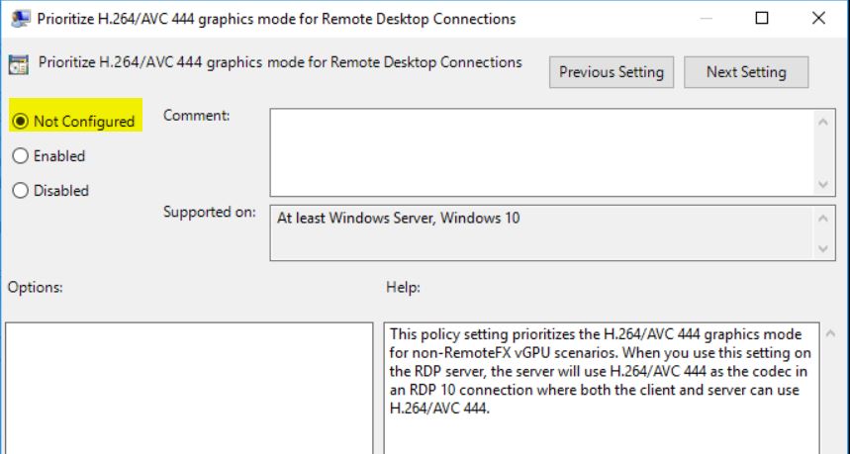Click the Help description text area

(602, 388)
